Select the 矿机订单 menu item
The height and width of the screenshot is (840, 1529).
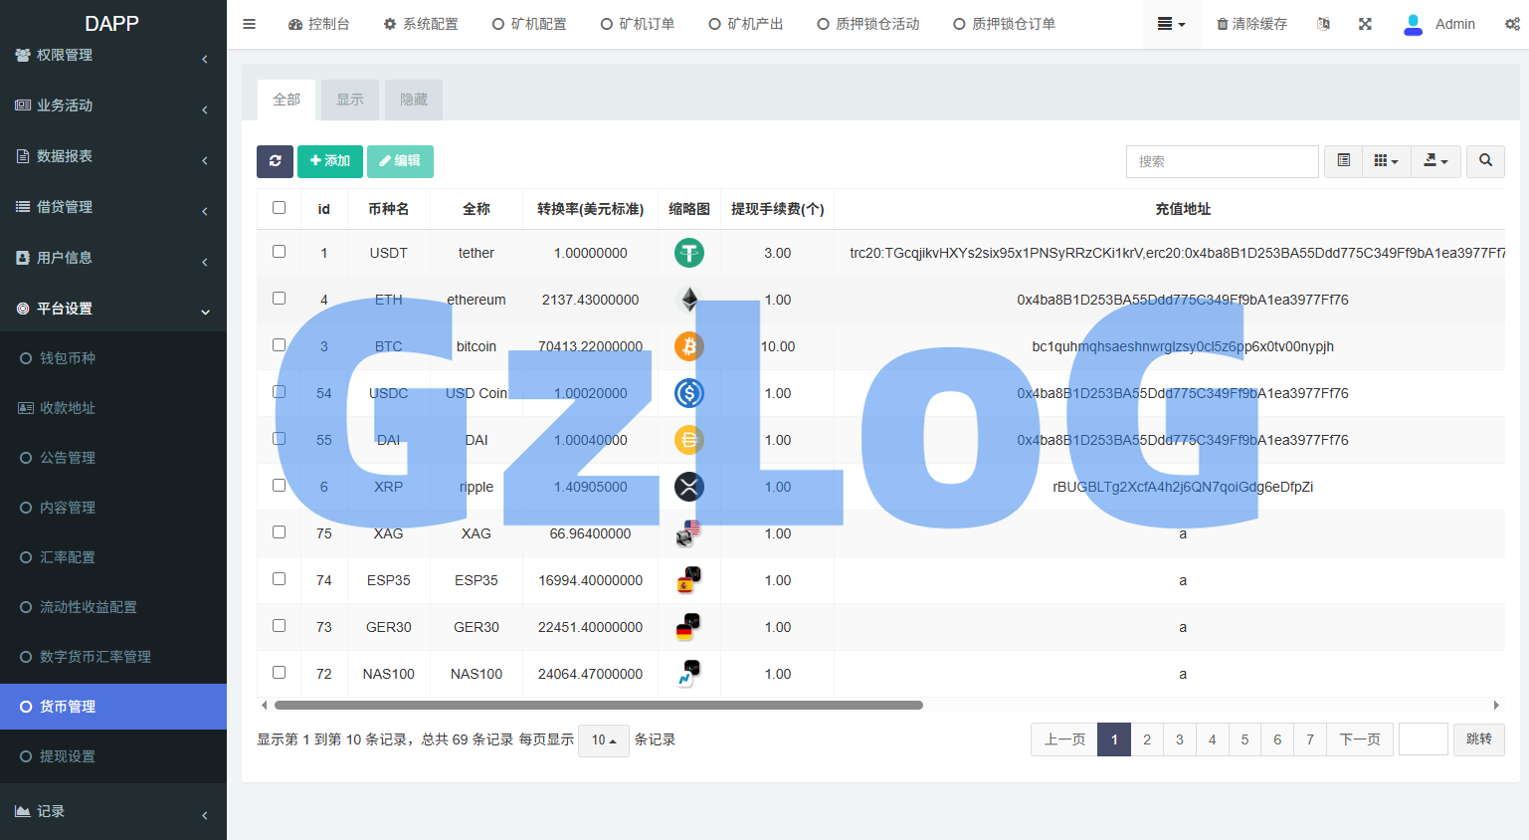pyautogui.click(x=637, y=23)
